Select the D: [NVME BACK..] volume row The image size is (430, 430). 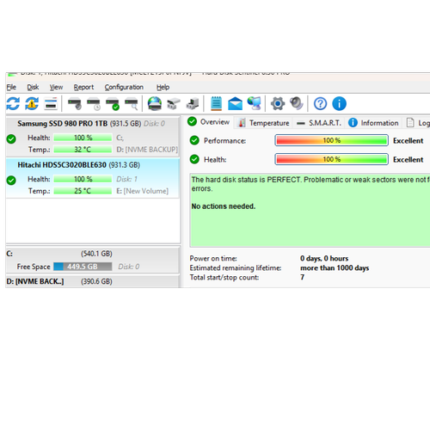pos(93,281)
